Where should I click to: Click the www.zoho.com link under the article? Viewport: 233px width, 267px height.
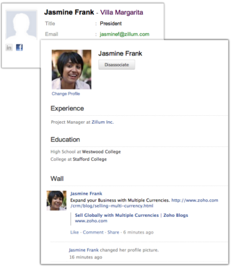pyautogui.click(x=91, y=221)
